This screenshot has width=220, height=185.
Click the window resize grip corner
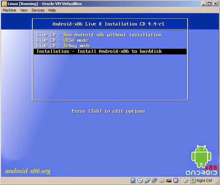coord(217,182)
